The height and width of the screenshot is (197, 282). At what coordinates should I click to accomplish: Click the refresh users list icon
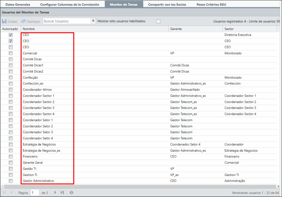point(71,193)
